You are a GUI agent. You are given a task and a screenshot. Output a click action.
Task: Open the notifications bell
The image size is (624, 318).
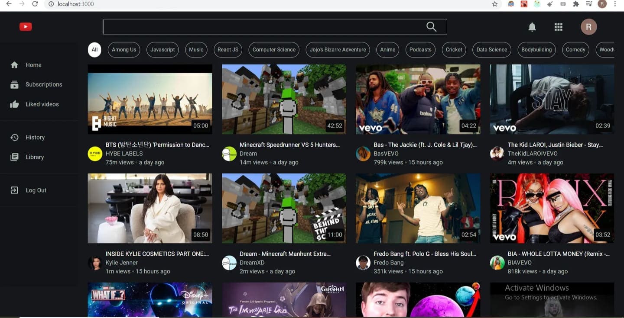coord(532,27)
